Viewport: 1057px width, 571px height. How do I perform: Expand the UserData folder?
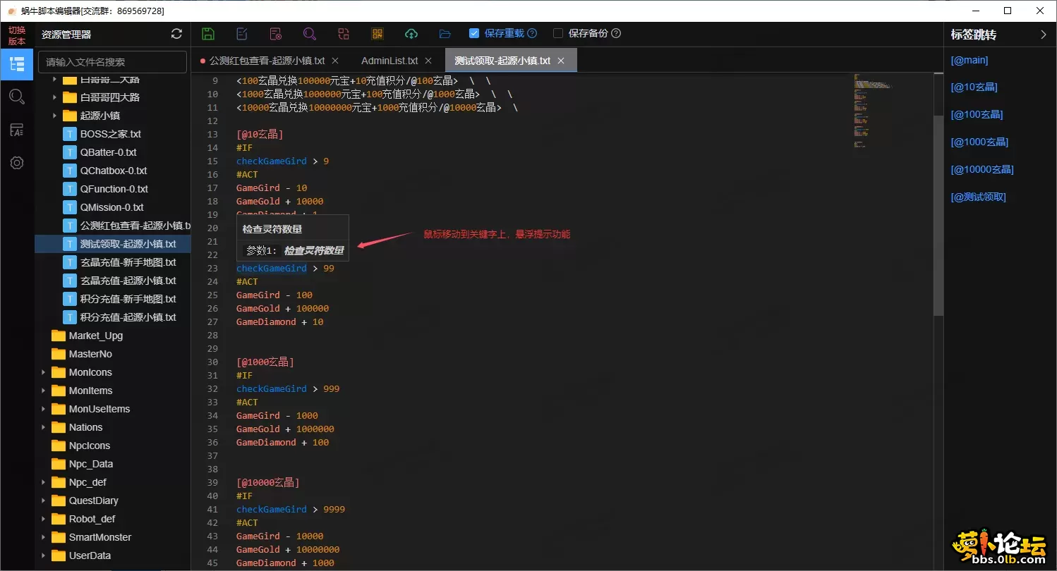coord(44,555)
